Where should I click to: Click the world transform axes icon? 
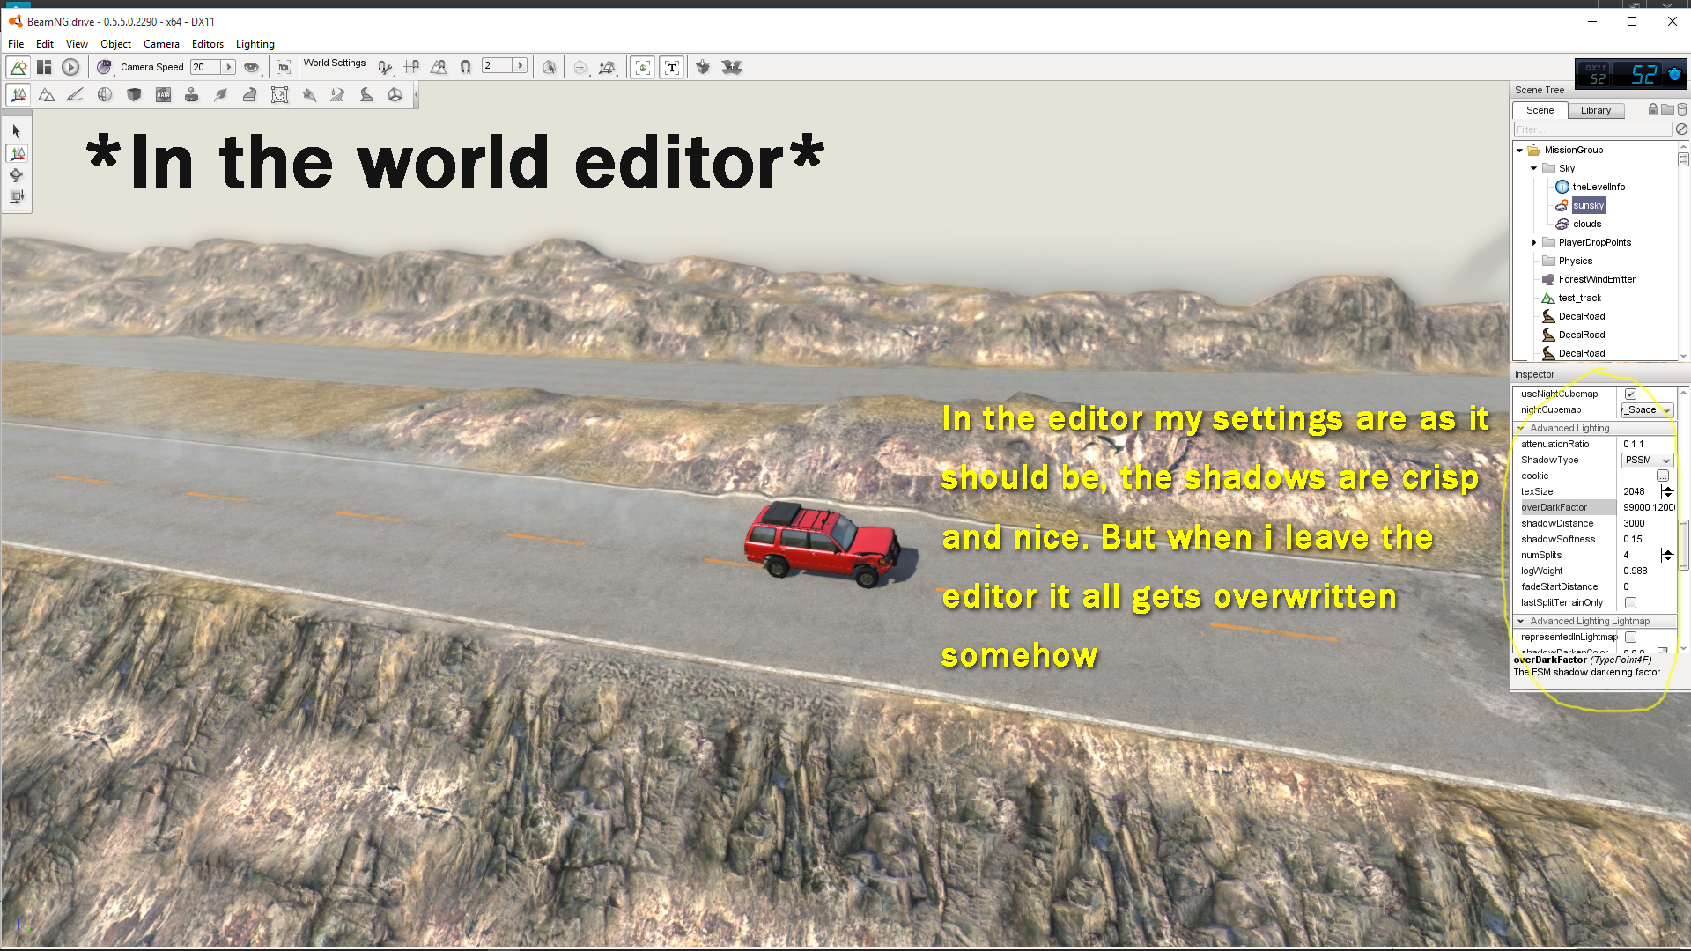607,67
